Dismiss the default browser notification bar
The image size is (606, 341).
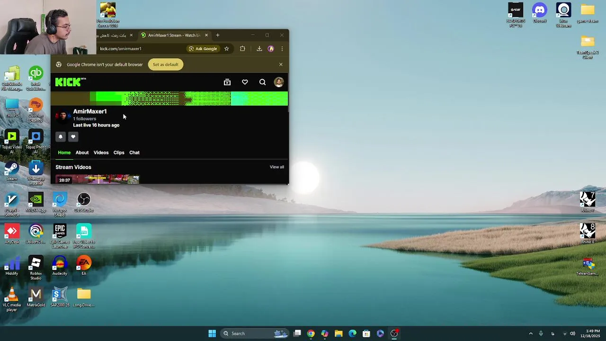(281, 64)
